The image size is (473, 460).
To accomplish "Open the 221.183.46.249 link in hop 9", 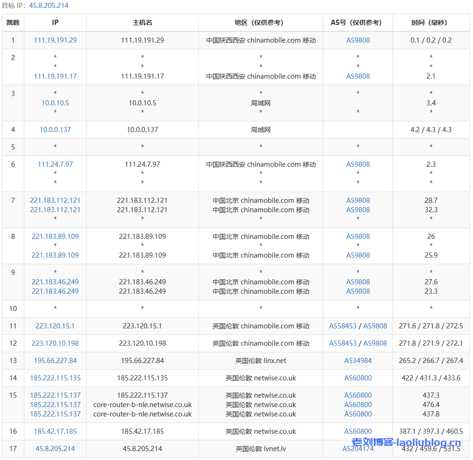I will pyautogui.click(x=55, y=282).
